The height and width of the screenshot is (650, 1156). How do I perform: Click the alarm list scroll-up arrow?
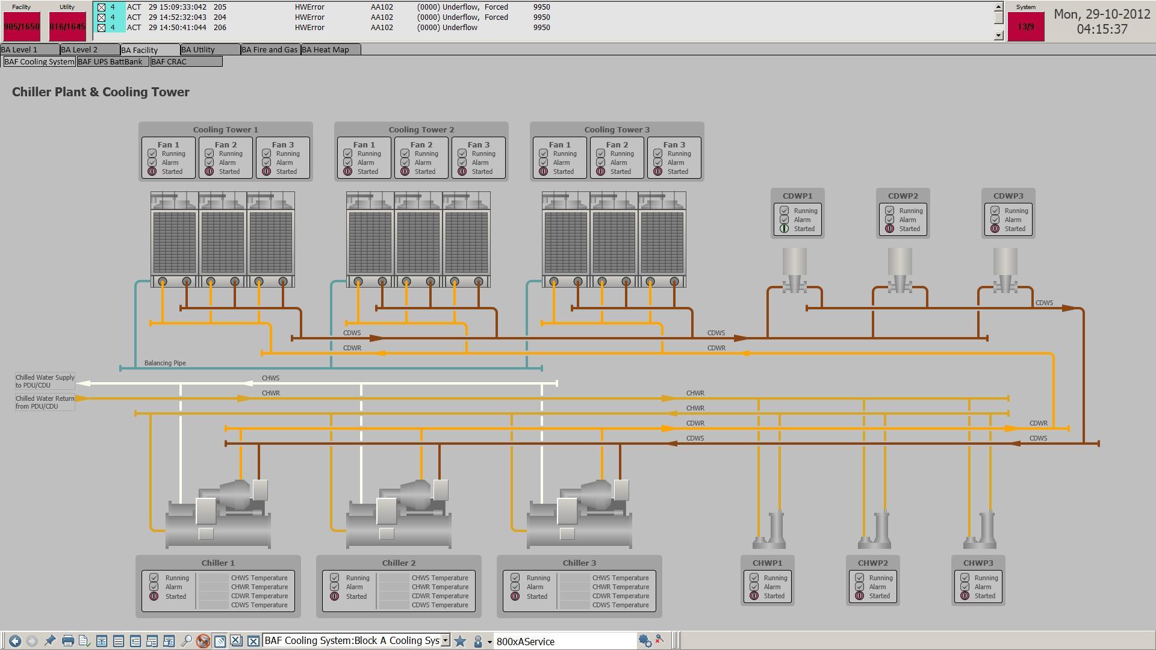[x=998, y=7]
